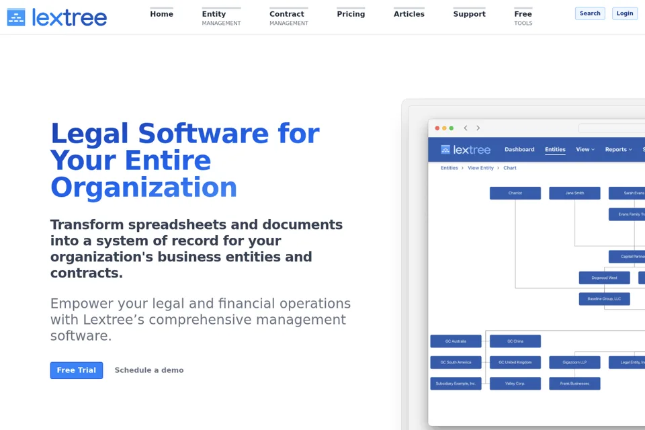Image resolution: width=645 pixels, height=430 pixels.
Task: Click View Entity breadcrumb link
Action: coord(480,168)
